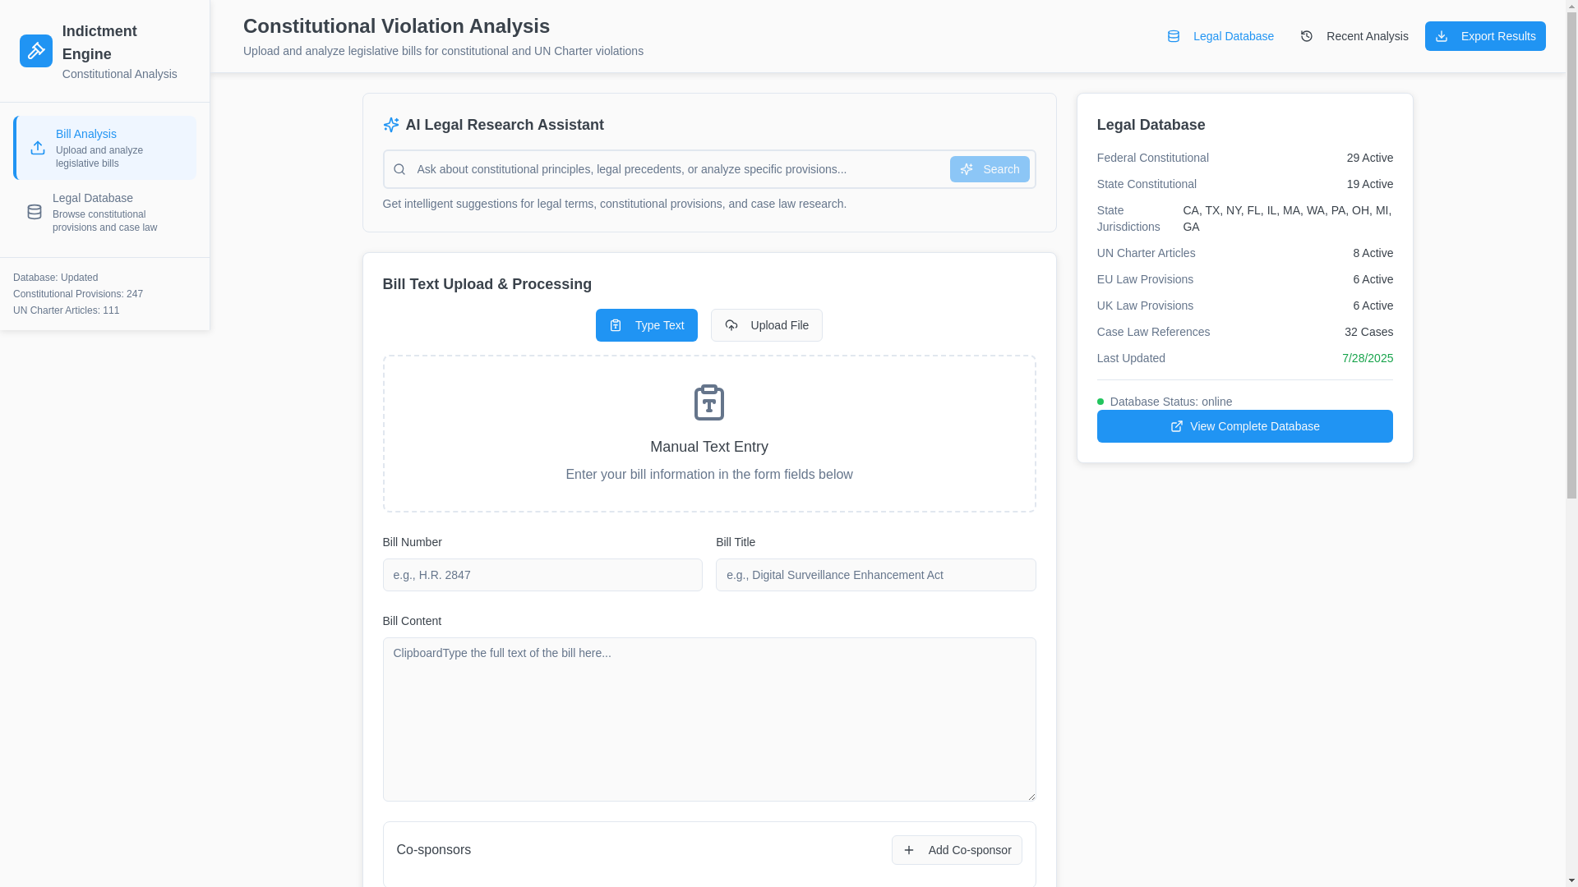Click the Bill Text Upload & Processing heading
Viewport: 1578px width, 887px height.
487,284
